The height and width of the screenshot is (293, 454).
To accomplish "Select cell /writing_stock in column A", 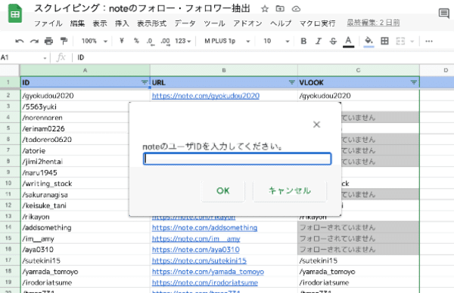I will point(85,184).
